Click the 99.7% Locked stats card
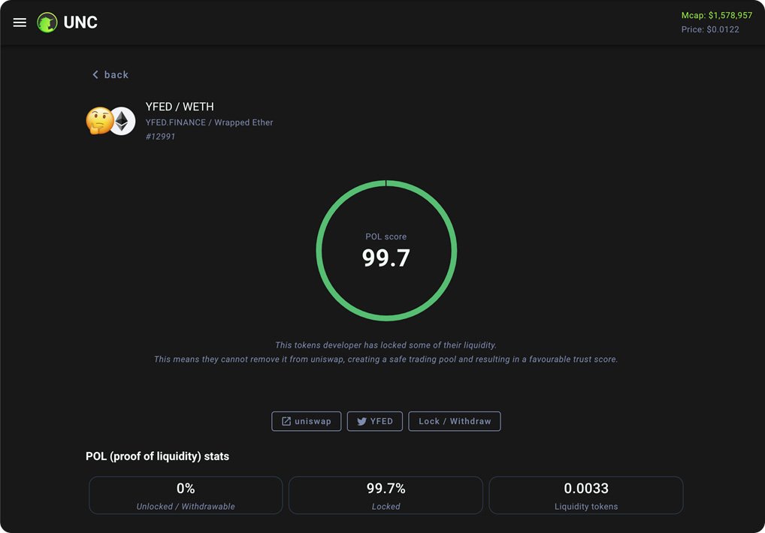The image size is (765, 533). pyautogui.click(x=386, y=495)
